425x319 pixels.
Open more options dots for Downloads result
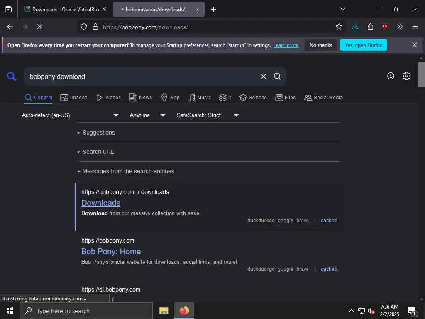click(315, 221)
